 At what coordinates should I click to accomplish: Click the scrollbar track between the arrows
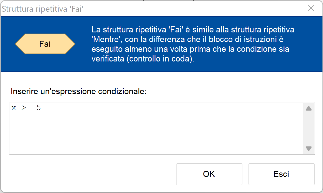[x=309, y=128]
